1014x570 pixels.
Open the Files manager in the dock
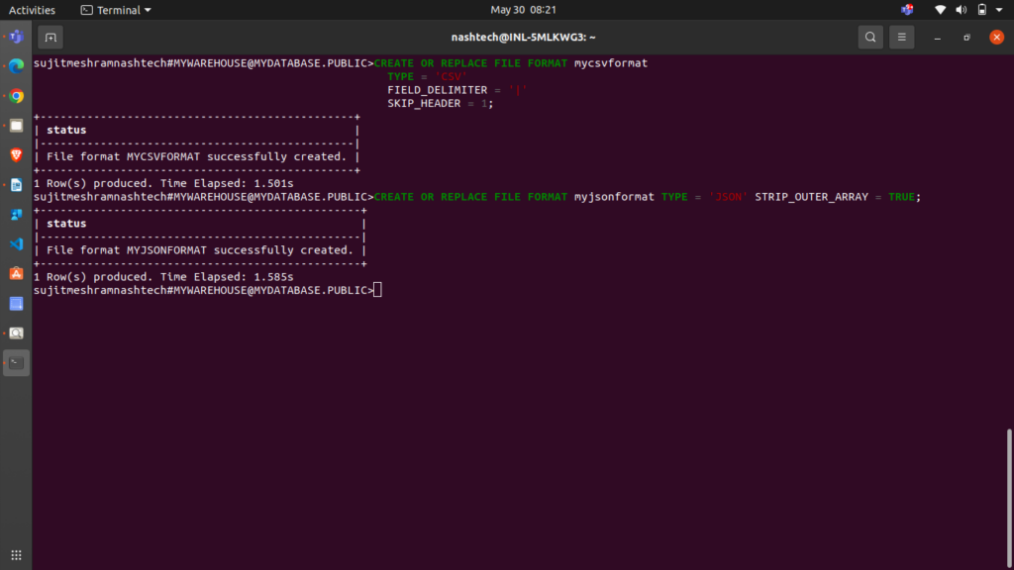(x=16, y=126)
